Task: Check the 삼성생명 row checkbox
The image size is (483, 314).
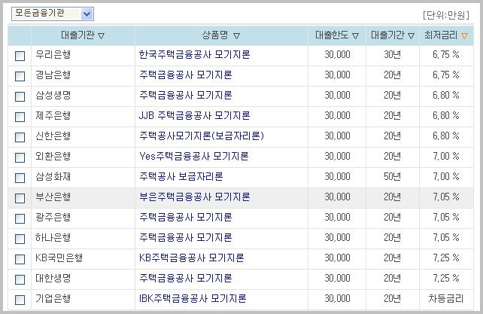Action: pyautogui.click(x=20, y=96)
